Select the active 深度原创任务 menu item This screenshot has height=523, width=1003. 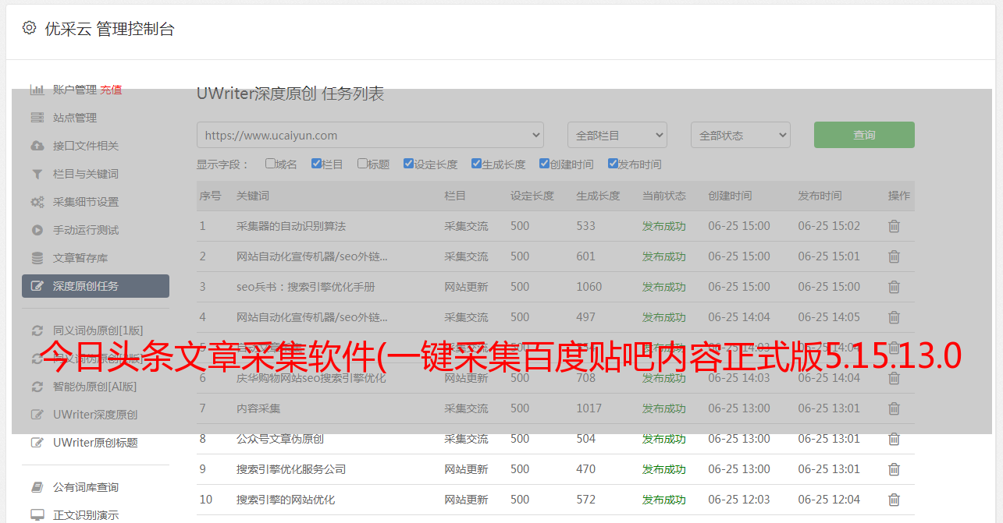[95, 286]
